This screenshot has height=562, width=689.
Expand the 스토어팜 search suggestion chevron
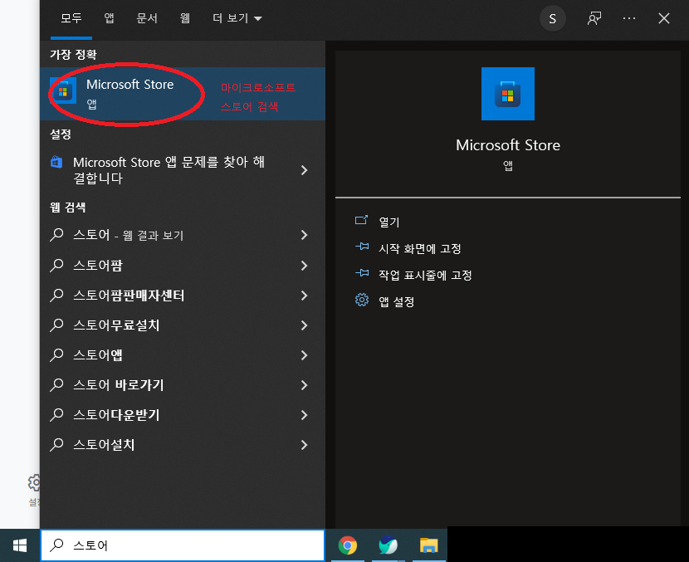click(305, 265)
